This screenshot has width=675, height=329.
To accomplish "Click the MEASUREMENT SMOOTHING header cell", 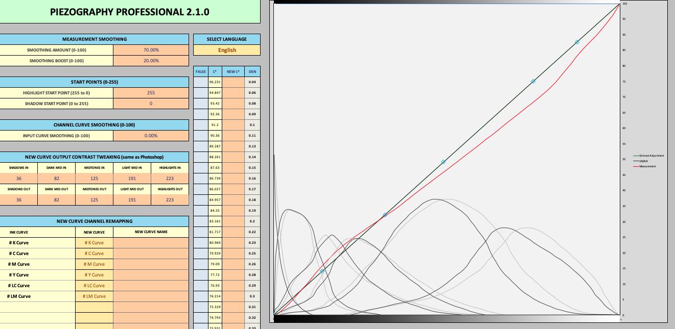I will pos(94,39).
